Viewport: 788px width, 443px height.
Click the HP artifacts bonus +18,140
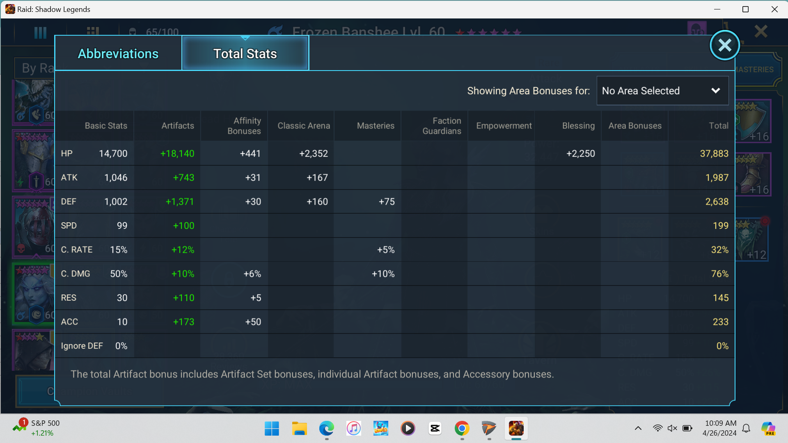click(177, 153)
